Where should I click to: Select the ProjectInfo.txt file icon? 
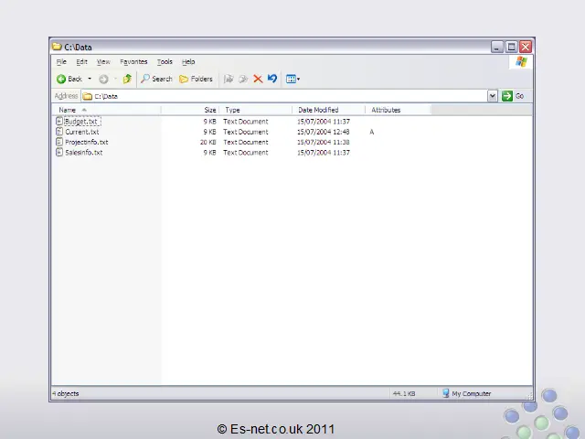[x=59, y=143]
